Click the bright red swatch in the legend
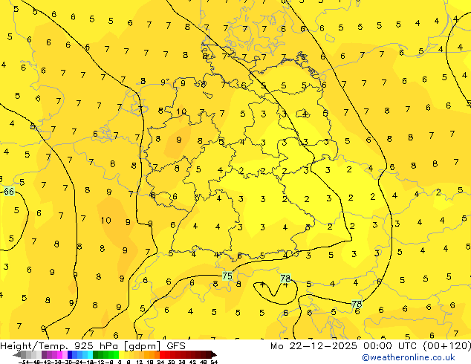 coord(162,354)
